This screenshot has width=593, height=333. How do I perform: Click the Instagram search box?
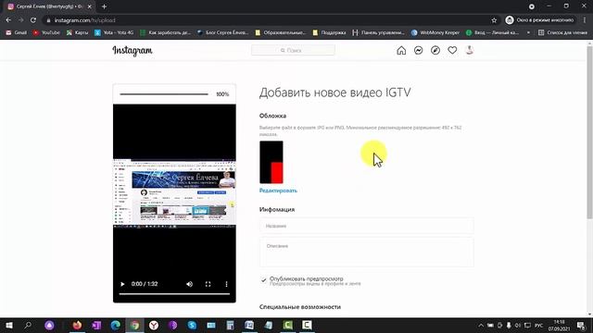tap(293, 50)
